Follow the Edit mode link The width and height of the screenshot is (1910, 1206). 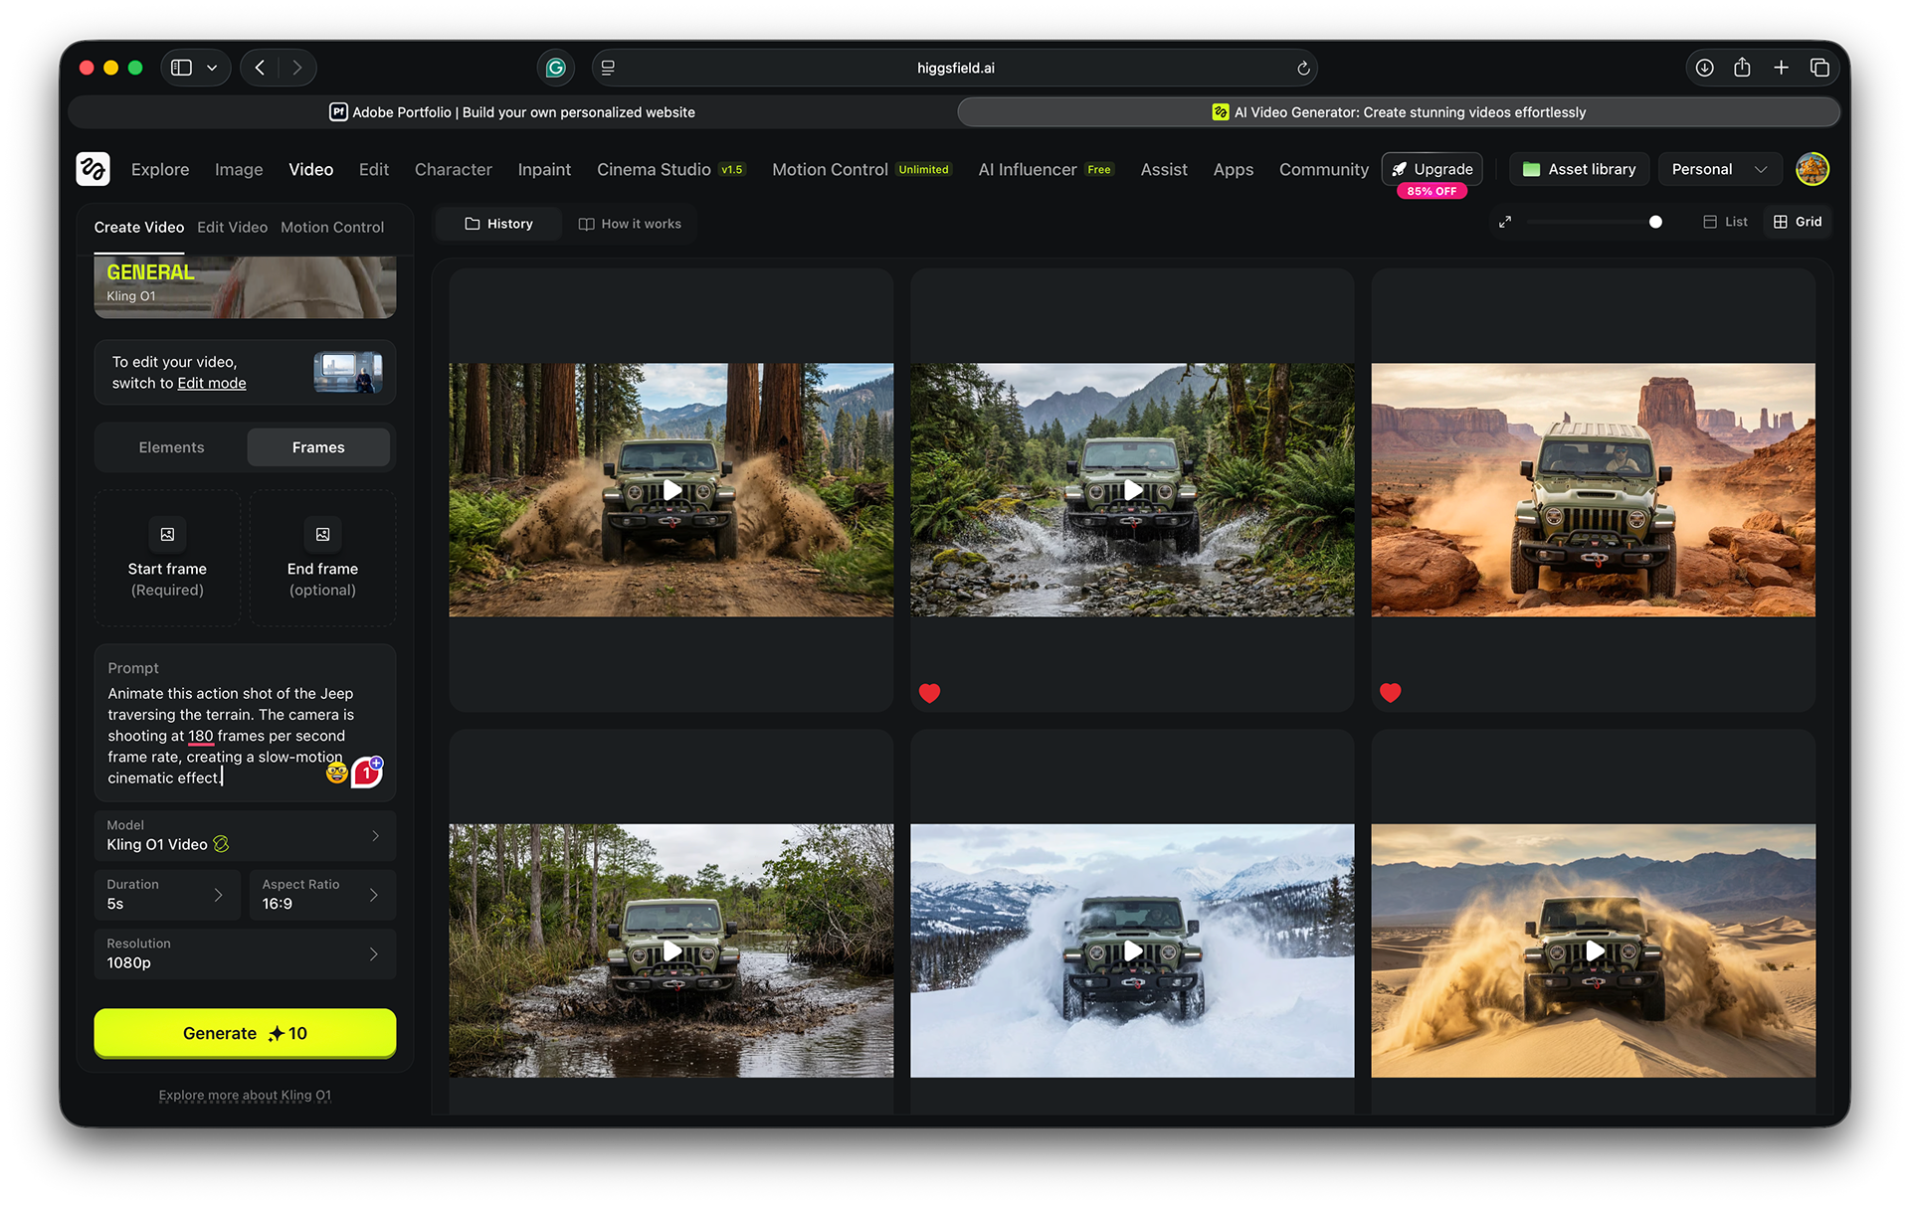tap(212, 383)
